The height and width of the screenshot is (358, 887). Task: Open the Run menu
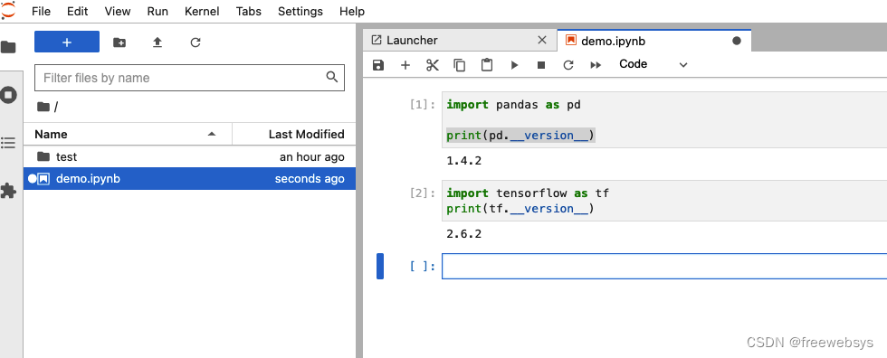(157, 11)
